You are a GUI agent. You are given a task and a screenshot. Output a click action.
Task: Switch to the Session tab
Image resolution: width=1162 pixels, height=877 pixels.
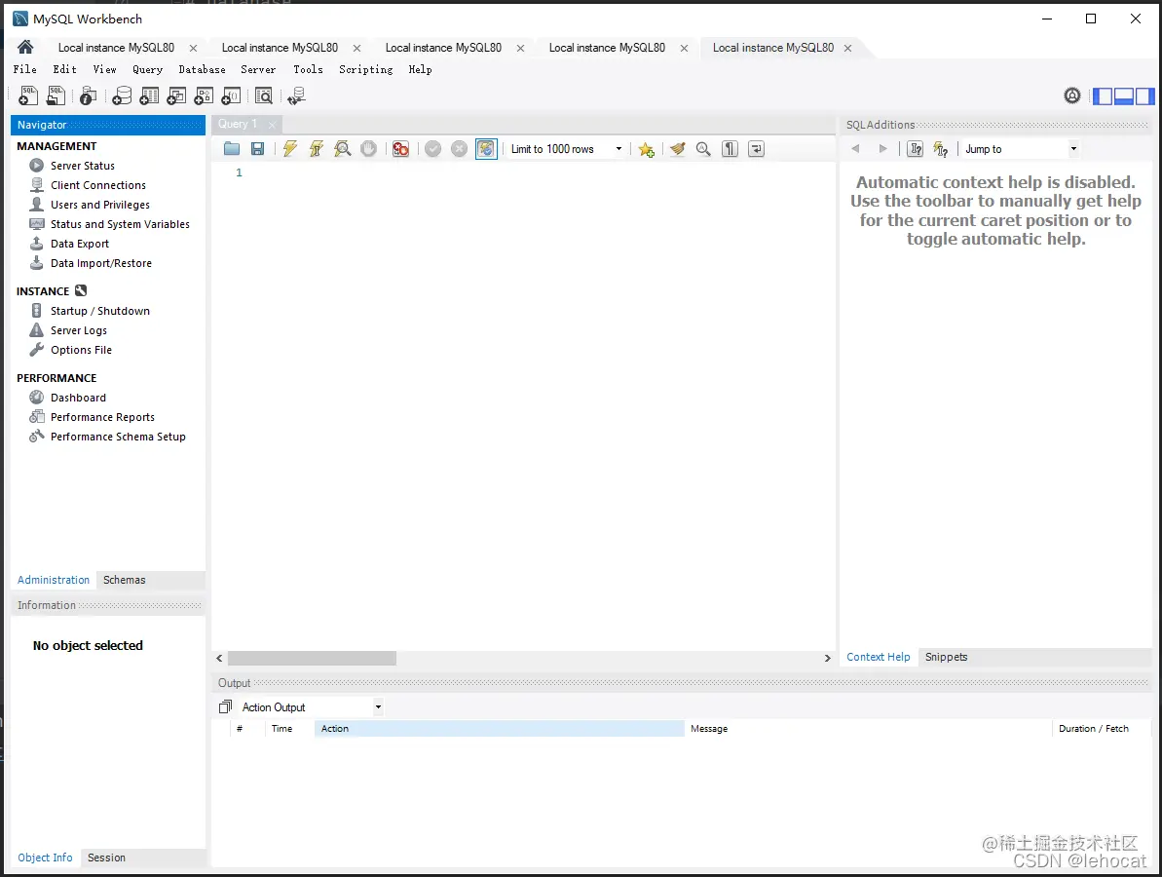pyautogui.click(x=107, y=858)
